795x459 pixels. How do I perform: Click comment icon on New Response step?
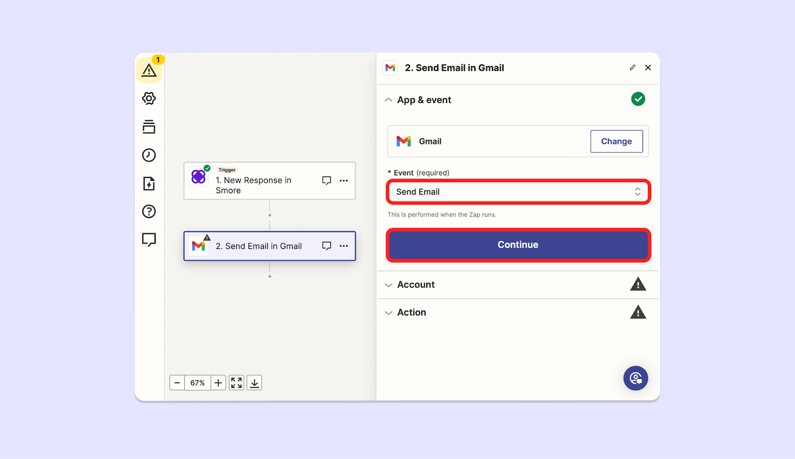(326, 181)
